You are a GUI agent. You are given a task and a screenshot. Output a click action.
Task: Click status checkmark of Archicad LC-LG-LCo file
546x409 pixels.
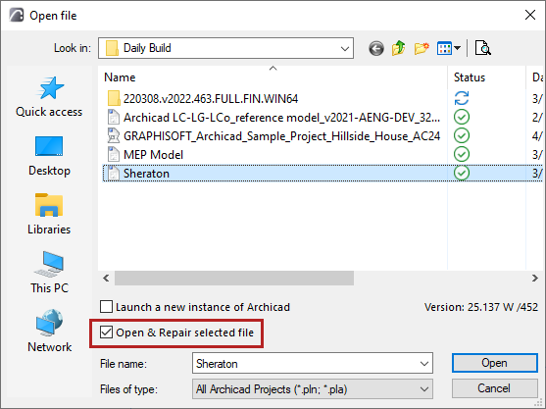462,117
